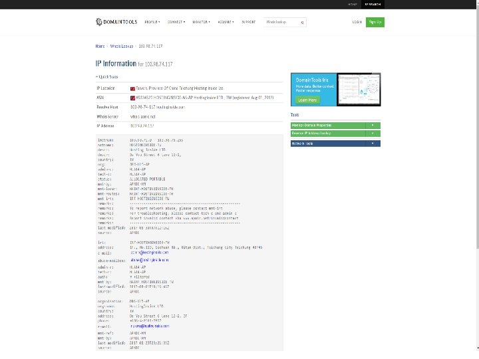Click the search magnifier icon
This screenshot has width=479, height=359.
point(302,23)
